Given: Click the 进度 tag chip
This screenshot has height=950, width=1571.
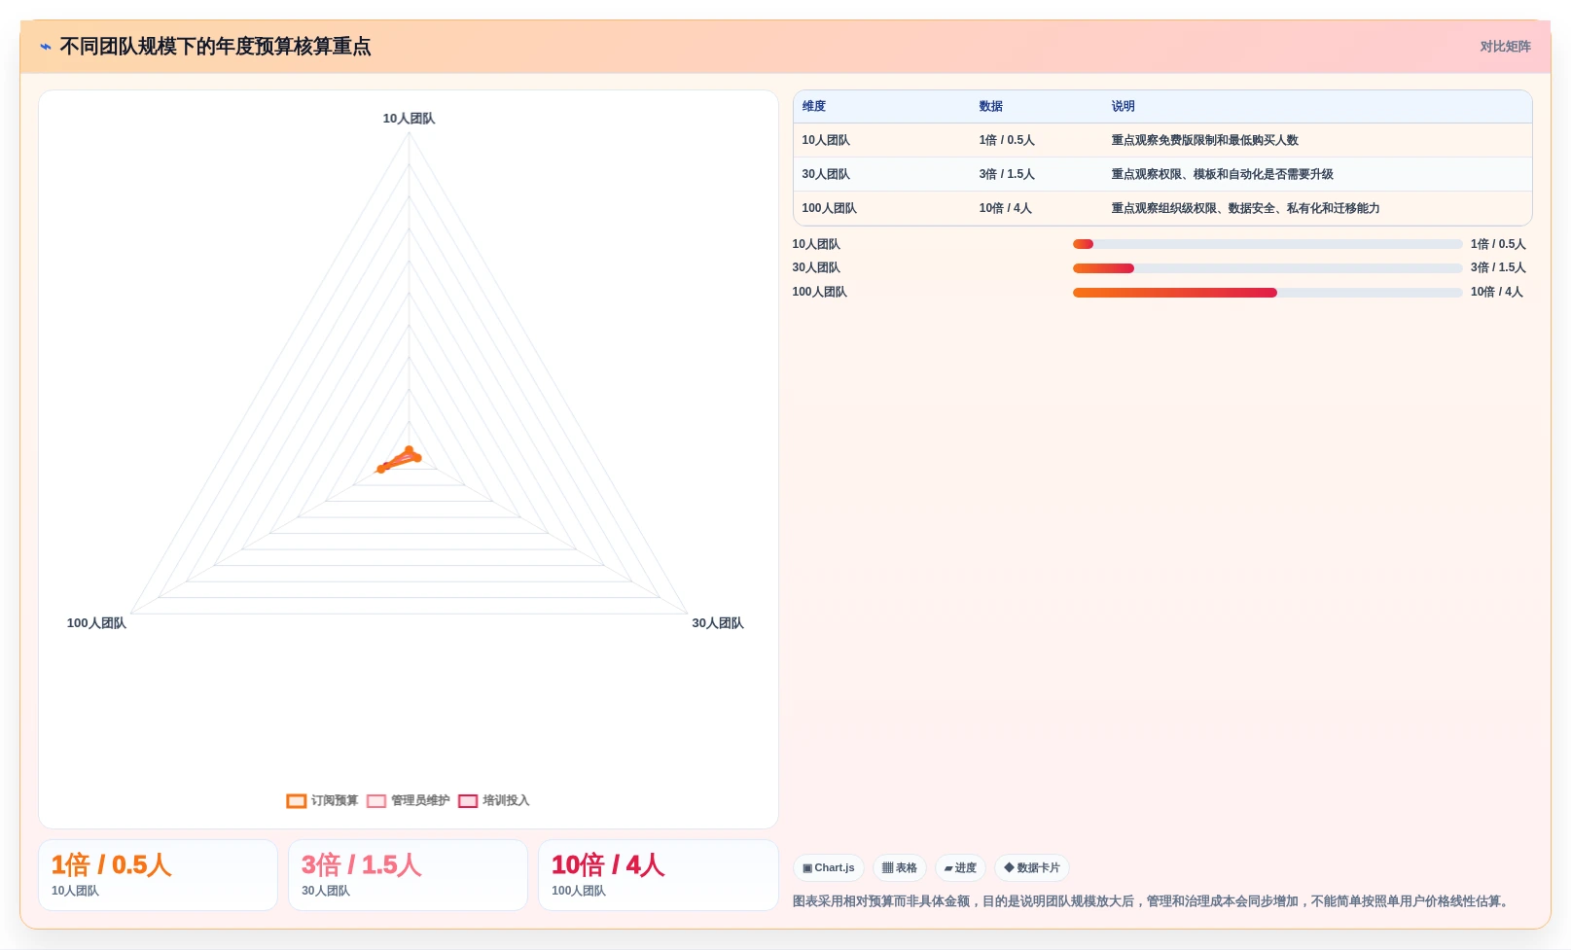Looking at the screenshot, I should tap(961, 868).
